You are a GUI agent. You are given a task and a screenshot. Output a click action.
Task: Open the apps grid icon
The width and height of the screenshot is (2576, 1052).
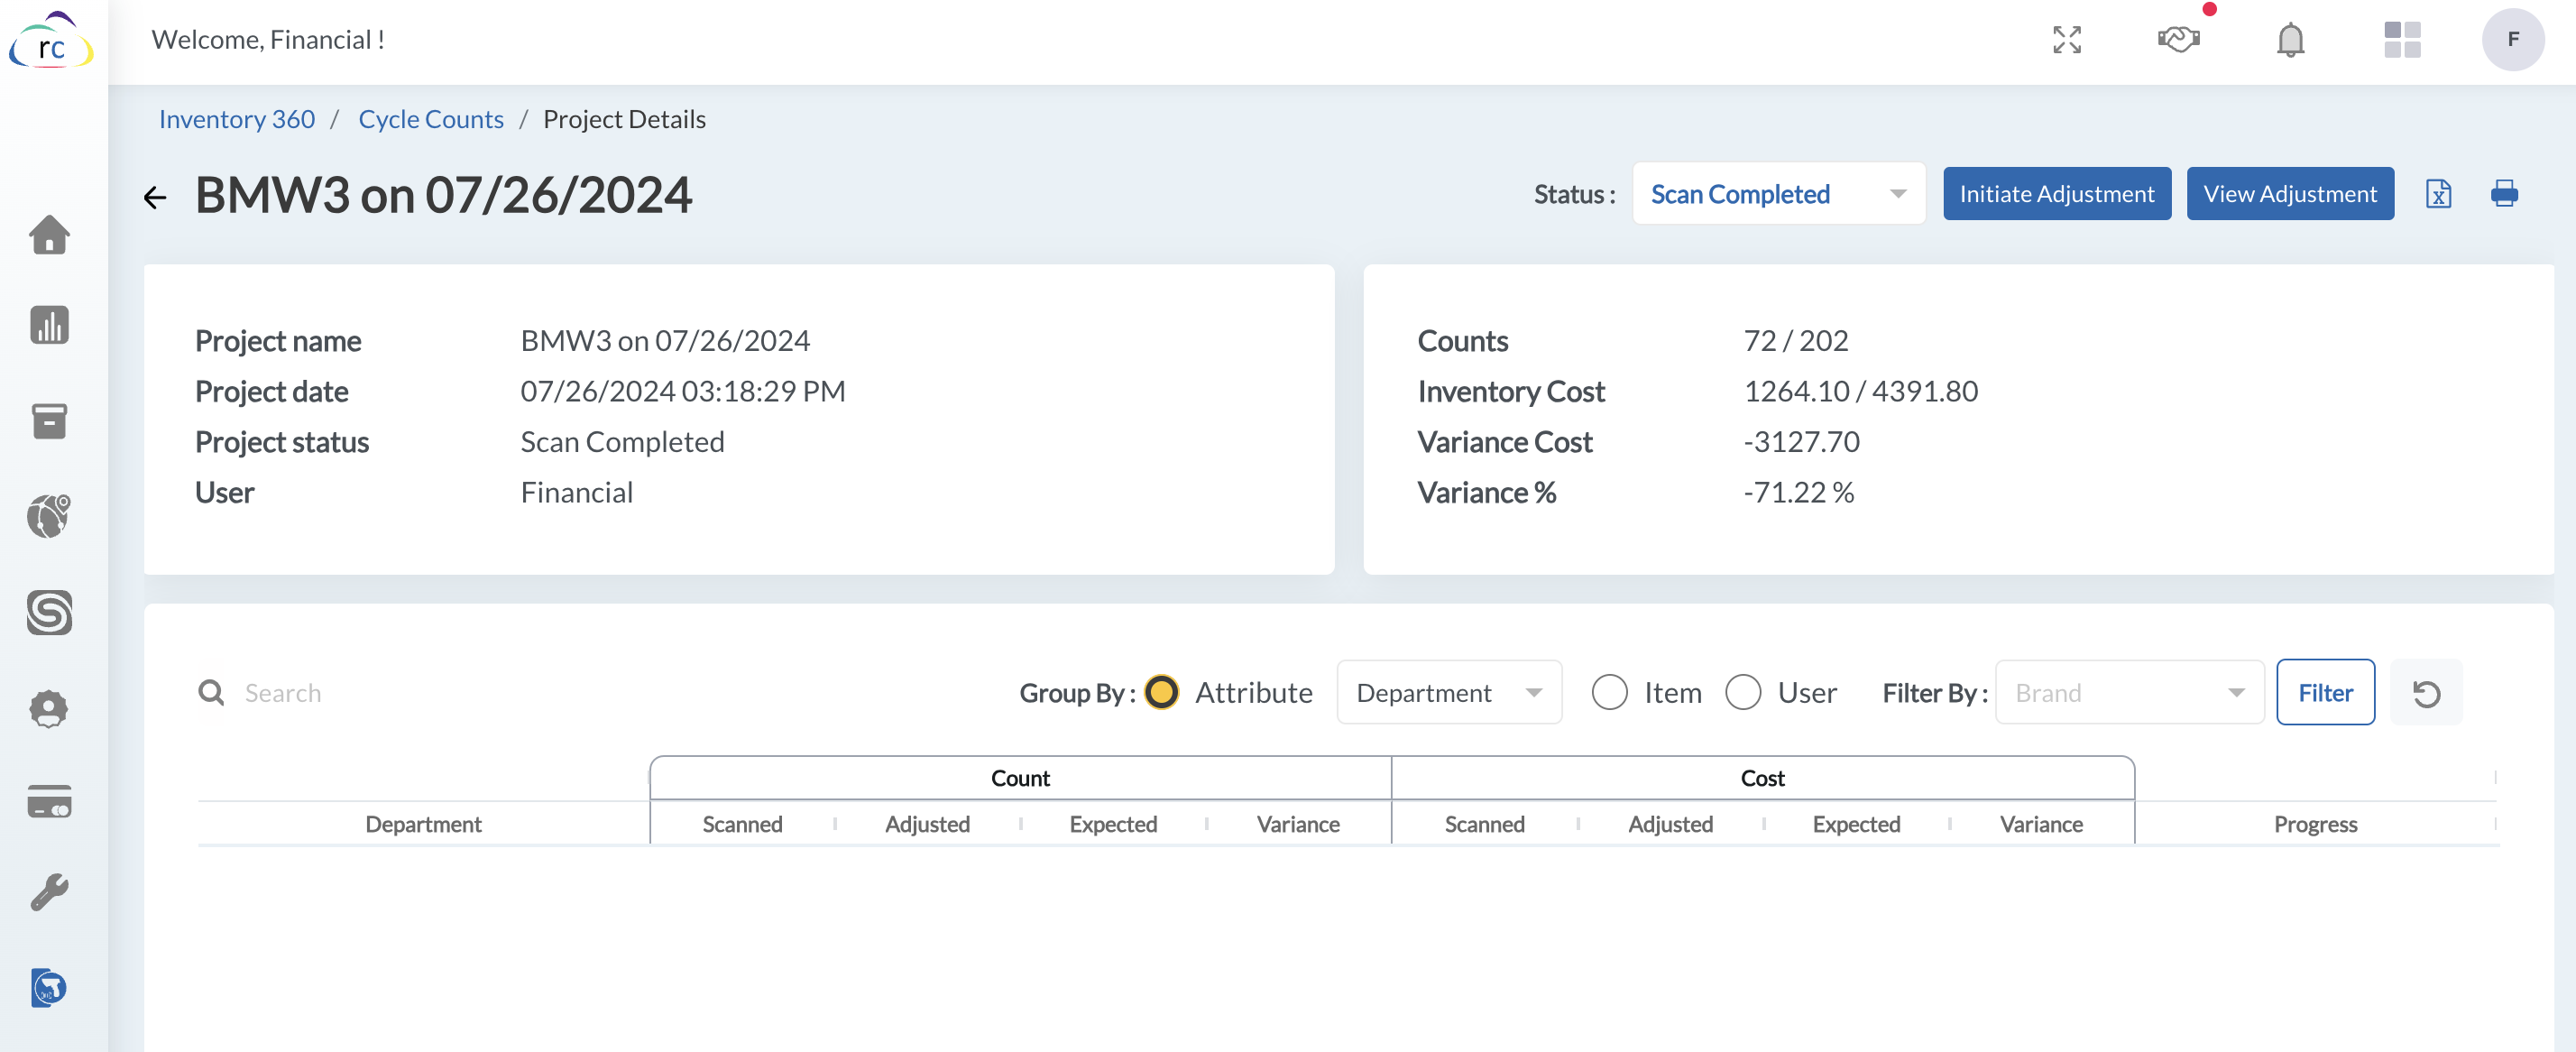[x=2402, y=40]
